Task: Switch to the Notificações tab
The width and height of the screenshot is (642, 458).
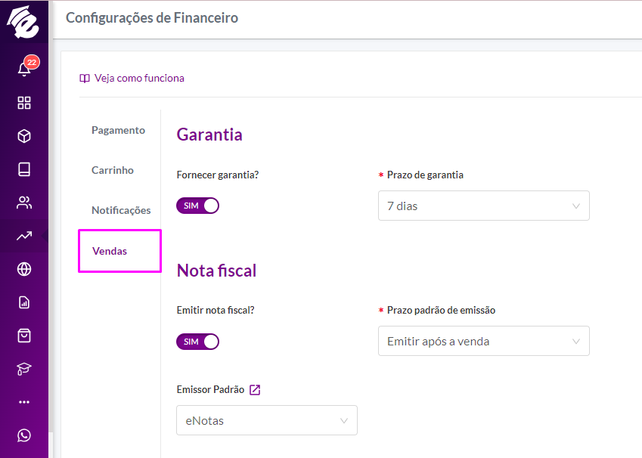Action: [x=121, y=210]
